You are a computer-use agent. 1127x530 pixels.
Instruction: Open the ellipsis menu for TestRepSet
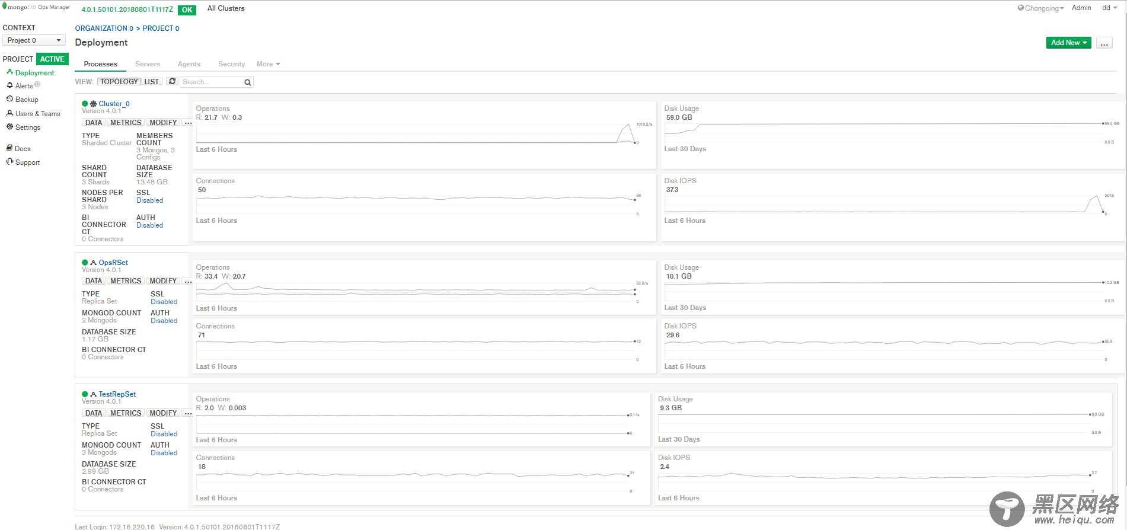coord(187,413)
